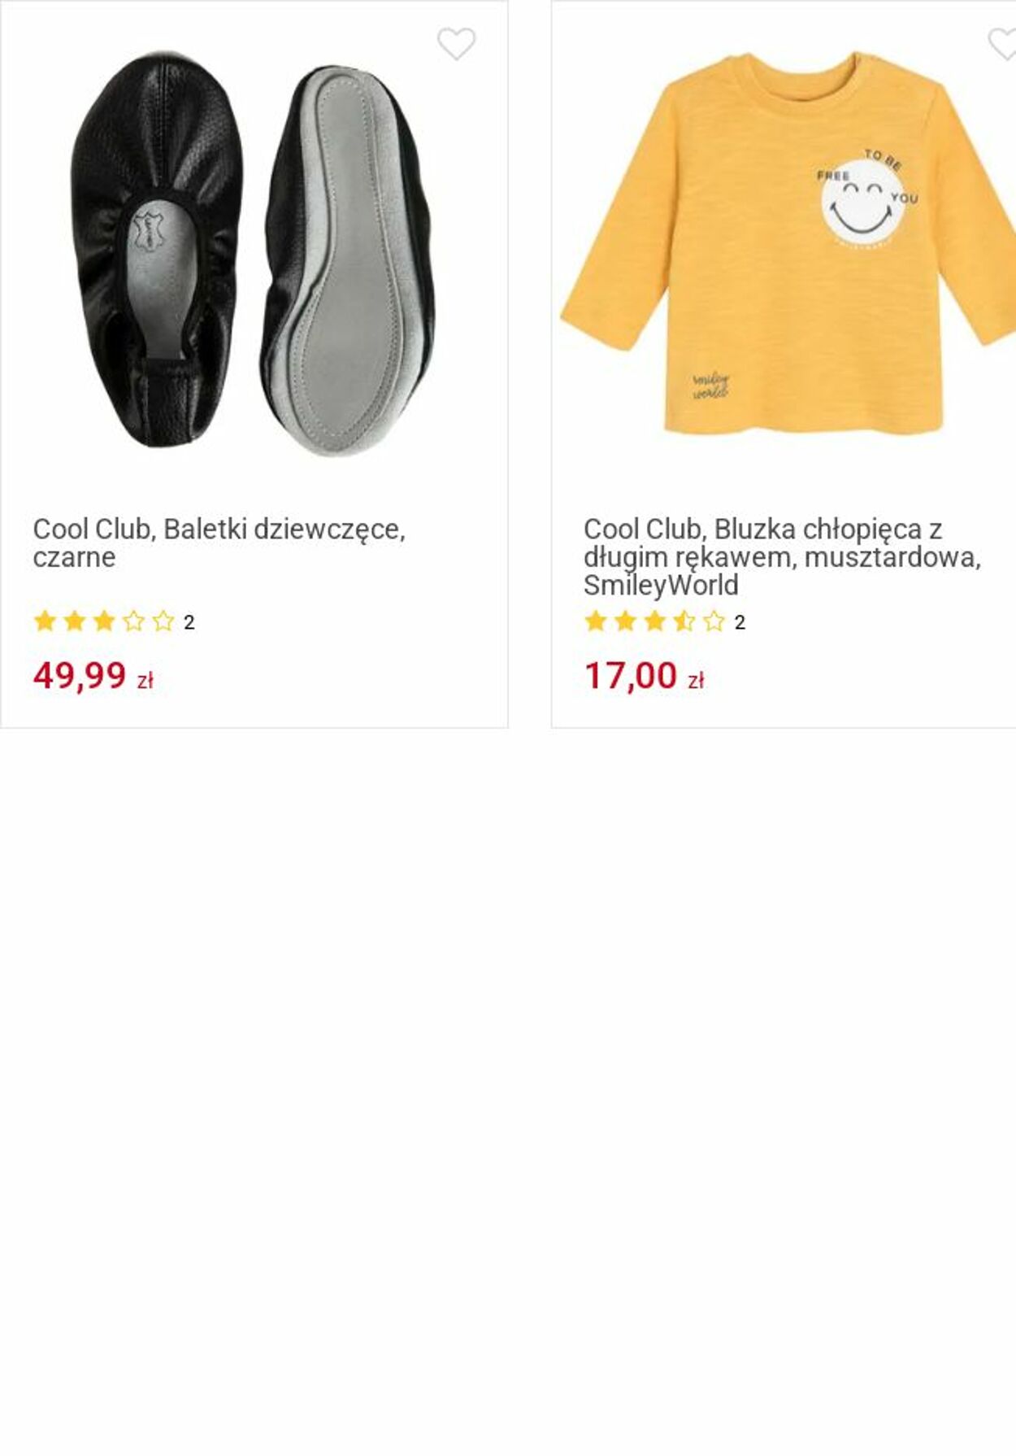Viewport: 1016px width, 1456px height.
Task: Add black ballet flats to wishlist heart
Action: click(456, 44)
